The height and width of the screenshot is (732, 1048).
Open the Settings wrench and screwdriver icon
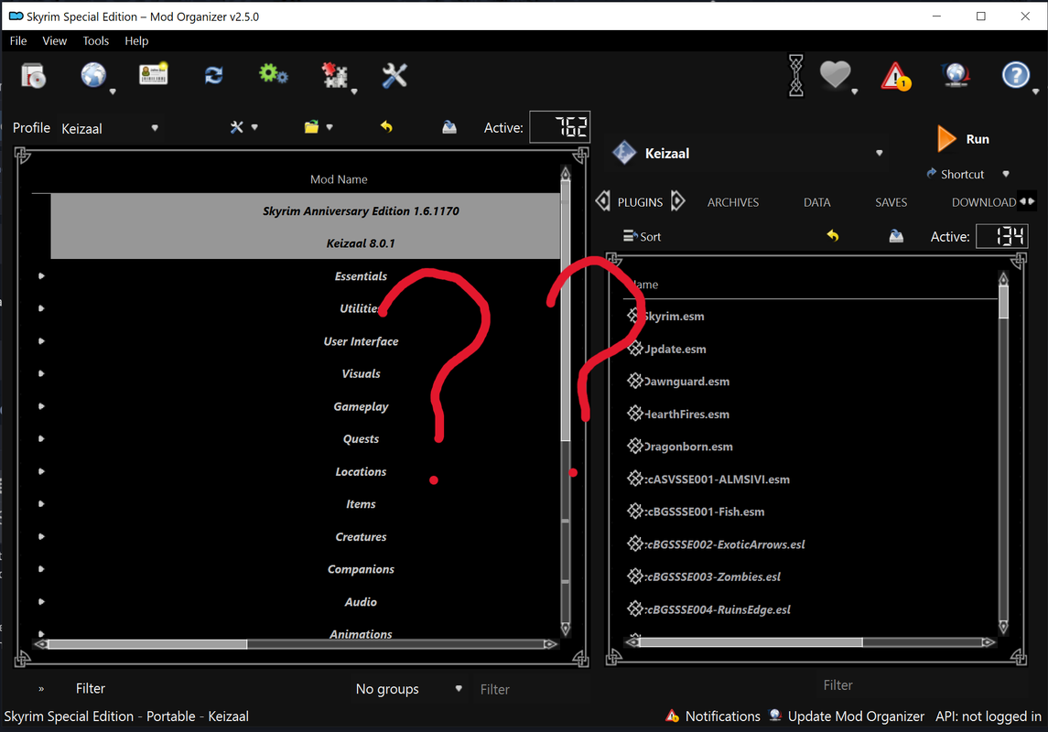pyautogui.click(x=394, y=75)
